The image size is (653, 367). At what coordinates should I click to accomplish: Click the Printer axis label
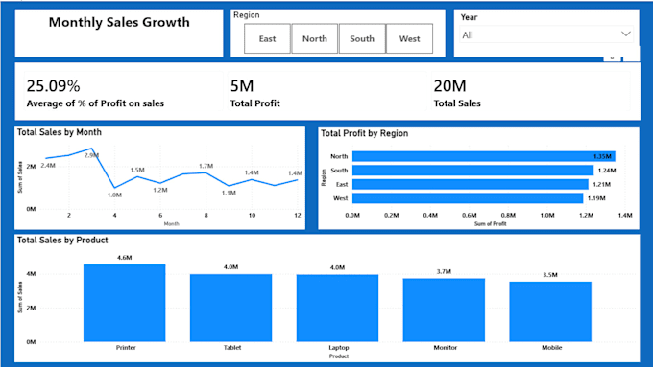pos(126,348)
